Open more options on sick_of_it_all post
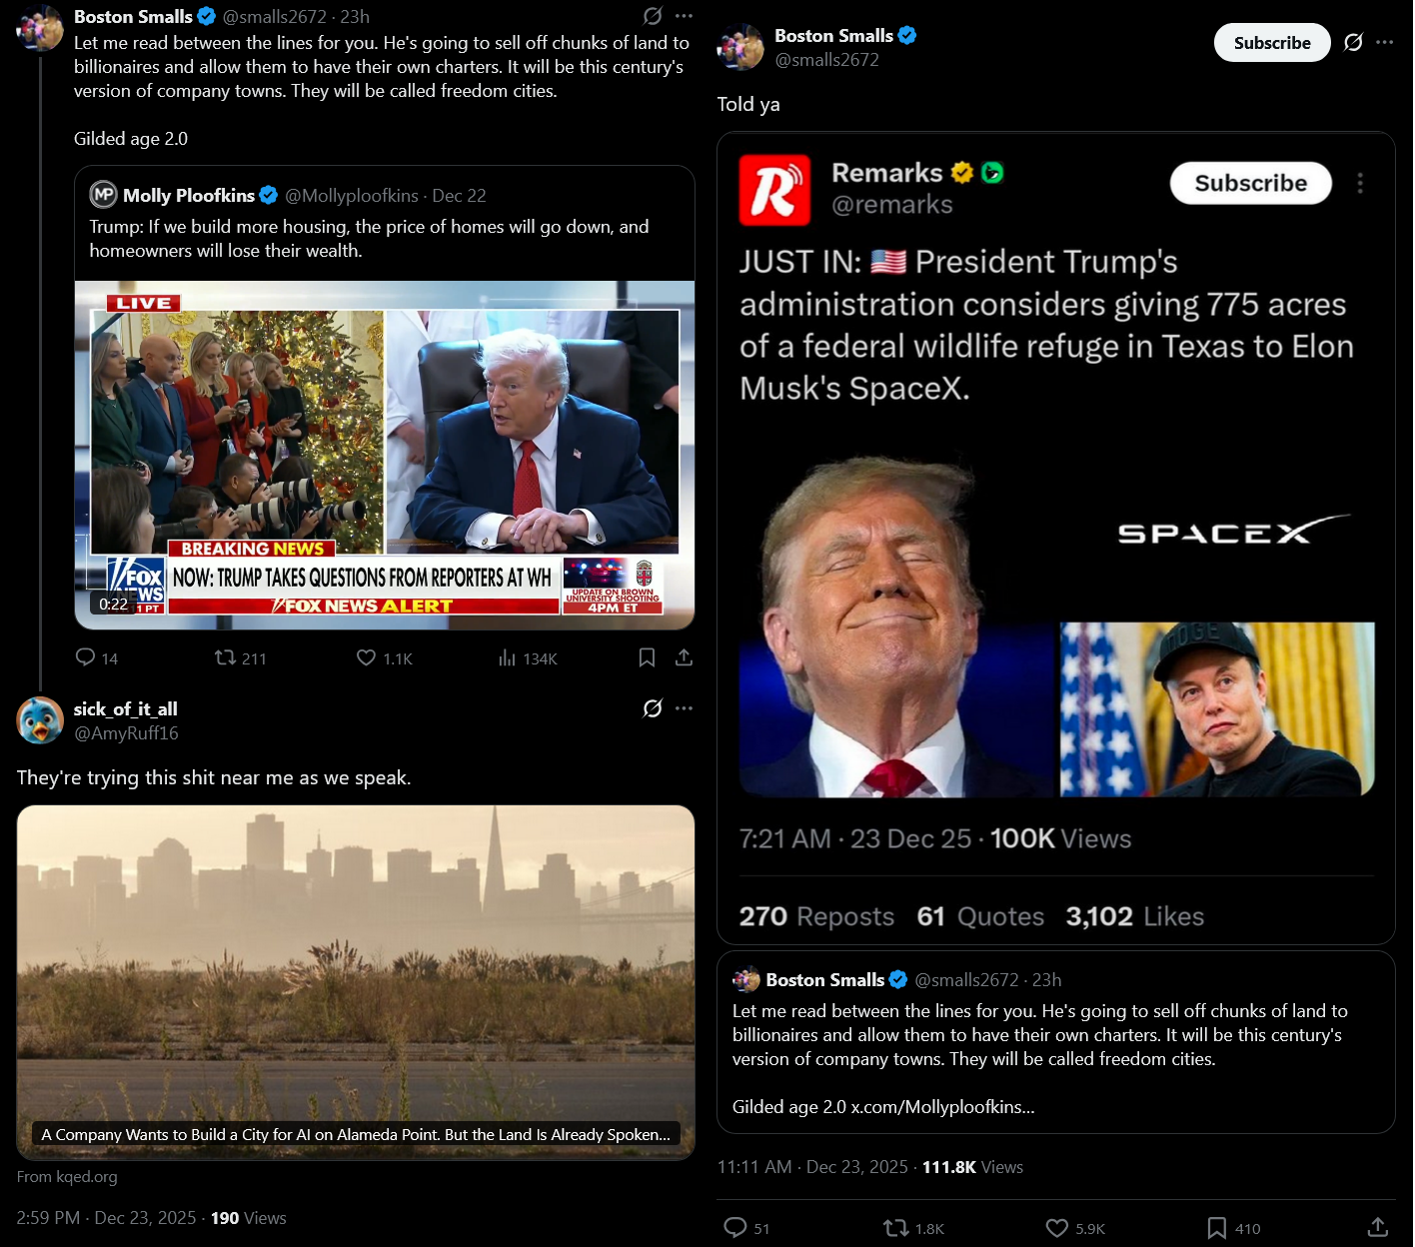1415x1247 pixels. pyautogui.click(x=684, y=708)
